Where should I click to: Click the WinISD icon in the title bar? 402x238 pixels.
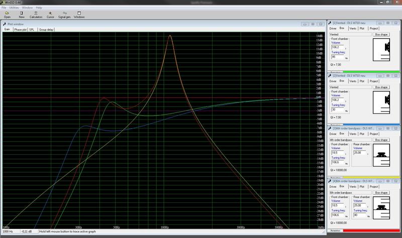pos(2,3)
